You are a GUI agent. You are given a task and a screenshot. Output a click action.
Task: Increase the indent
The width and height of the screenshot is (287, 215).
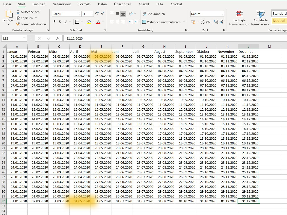coord(136,22)
